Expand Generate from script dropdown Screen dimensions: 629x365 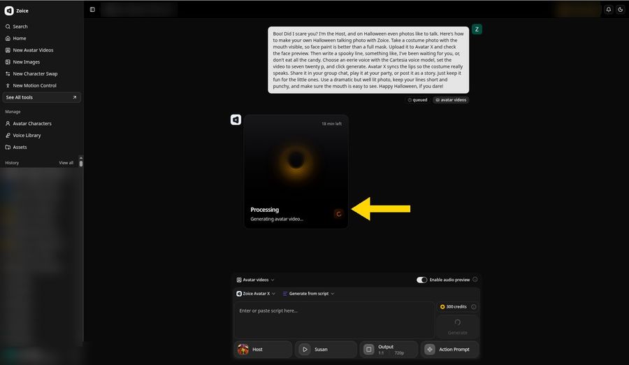coord(308,294)
